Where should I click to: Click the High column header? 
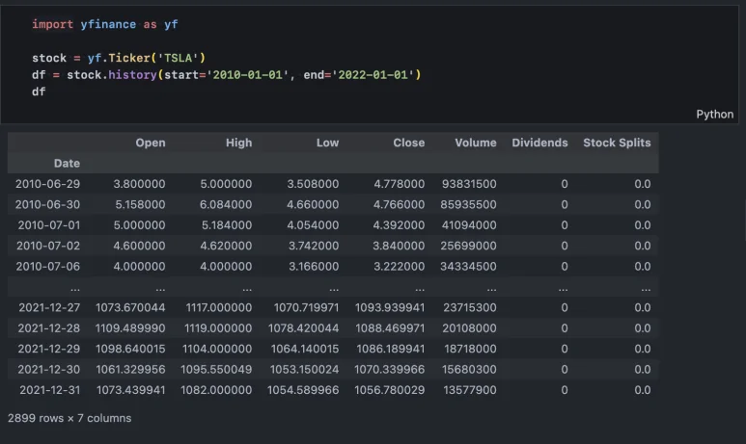238,143
